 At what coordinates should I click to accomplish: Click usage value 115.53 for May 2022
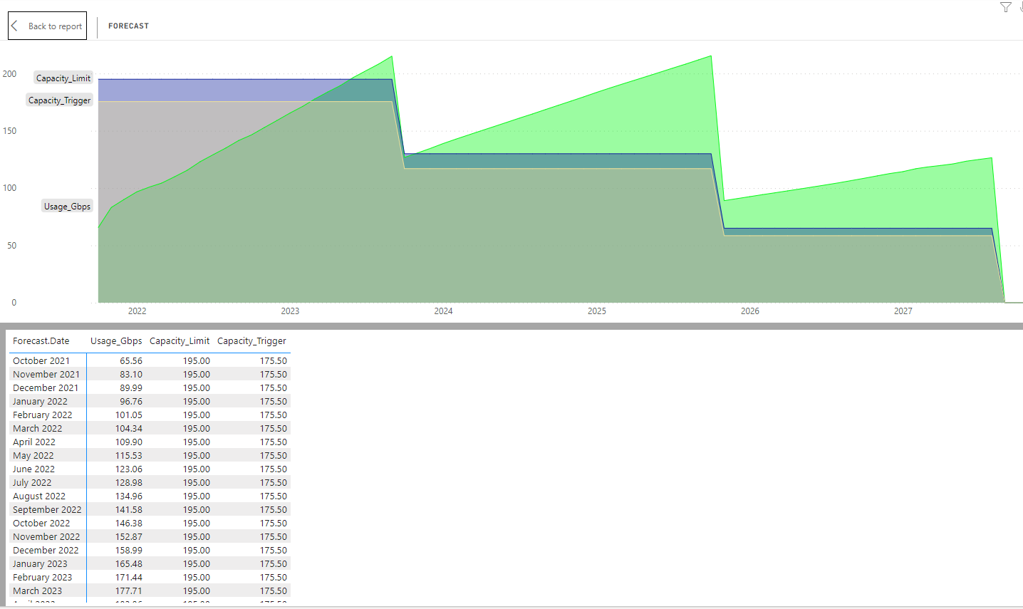point(129,456)
